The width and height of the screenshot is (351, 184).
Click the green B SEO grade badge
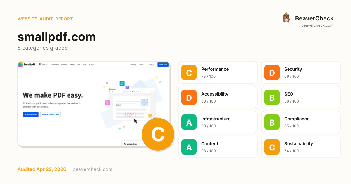pos(272,97)
